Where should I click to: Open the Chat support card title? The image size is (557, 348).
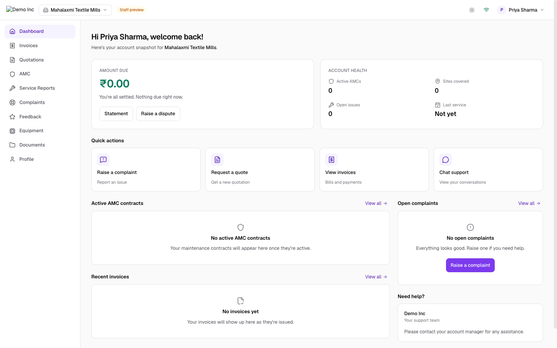point(454,172)
